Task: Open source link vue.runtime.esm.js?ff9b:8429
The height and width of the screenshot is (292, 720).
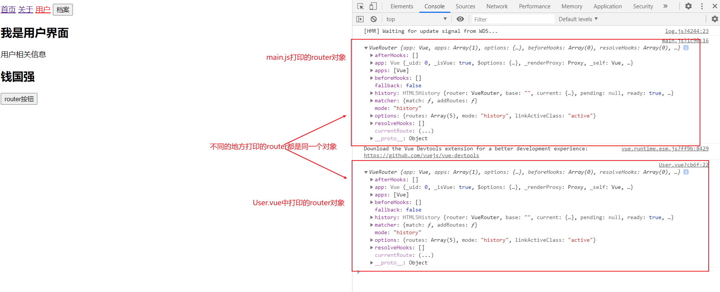Action: (665, 148)
